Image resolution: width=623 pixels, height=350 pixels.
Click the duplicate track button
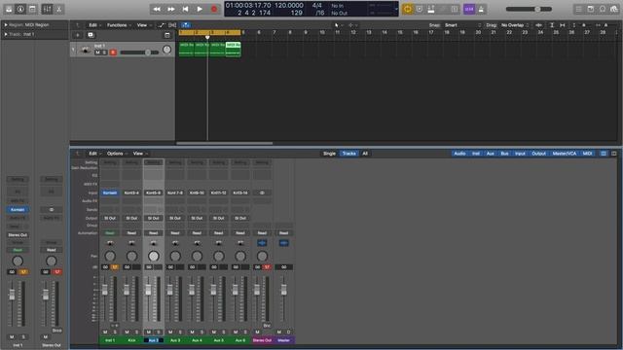coord(91,35)
